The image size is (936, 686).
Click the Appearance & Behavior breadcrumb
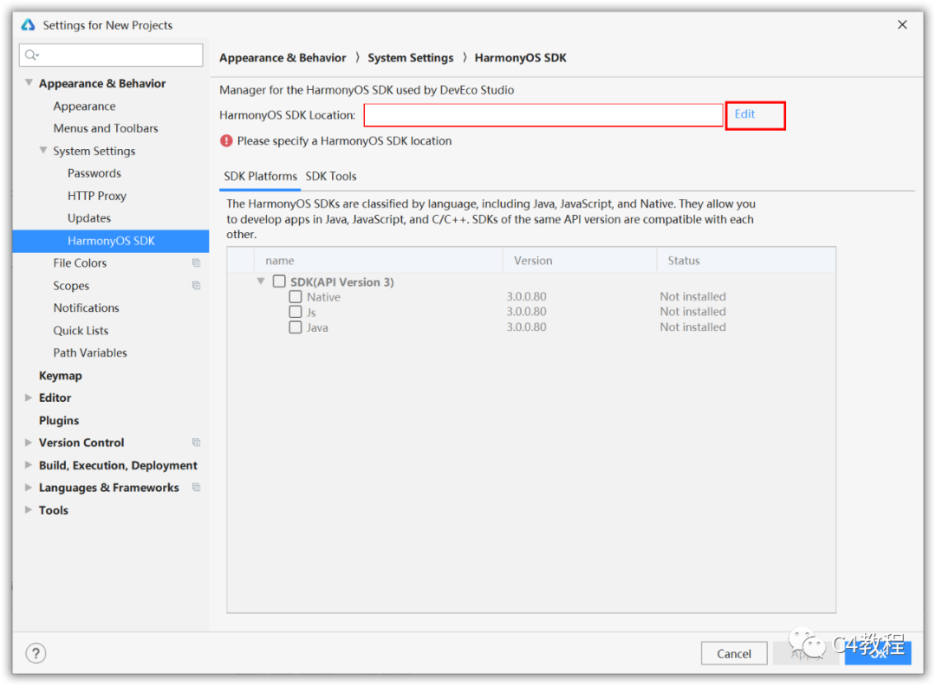[x=283, y=58]
